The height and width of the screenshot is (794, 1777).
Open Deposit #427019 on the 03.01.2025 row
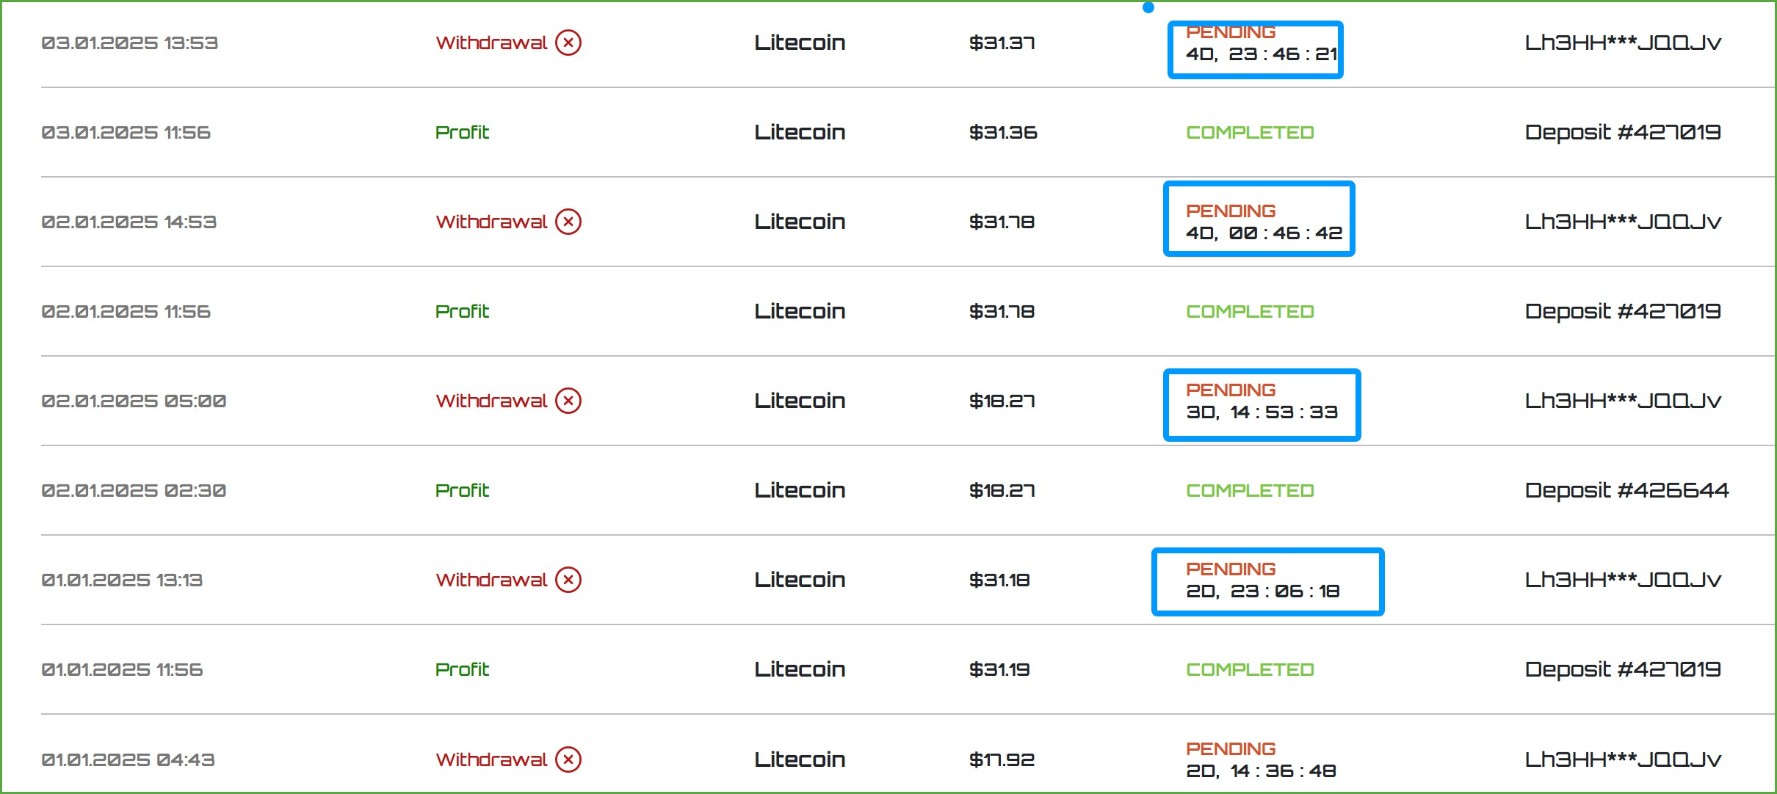pos(1623,132)
